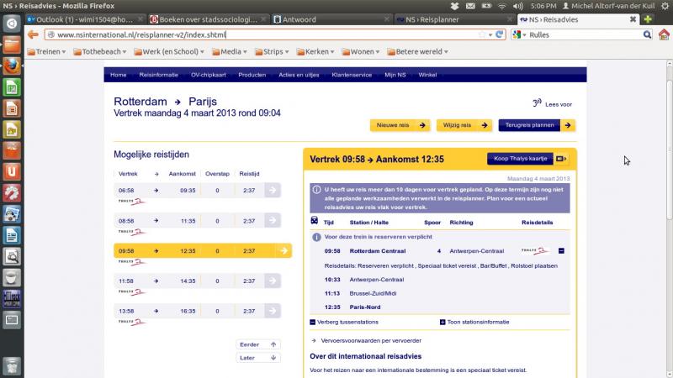Show later trips with Later
This screenshot has height=378, width=673.
tap(258, 358)
